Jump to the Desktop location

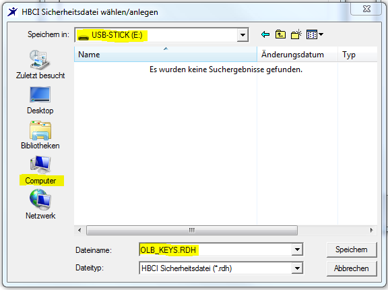40,100
